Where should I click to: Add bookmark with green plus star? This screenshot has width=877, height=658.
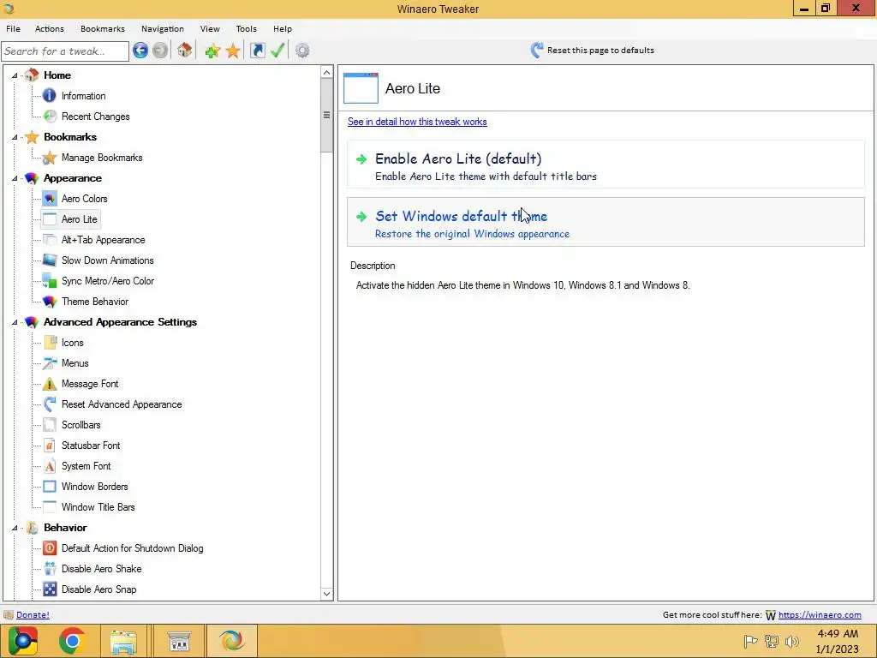point(212,51)
